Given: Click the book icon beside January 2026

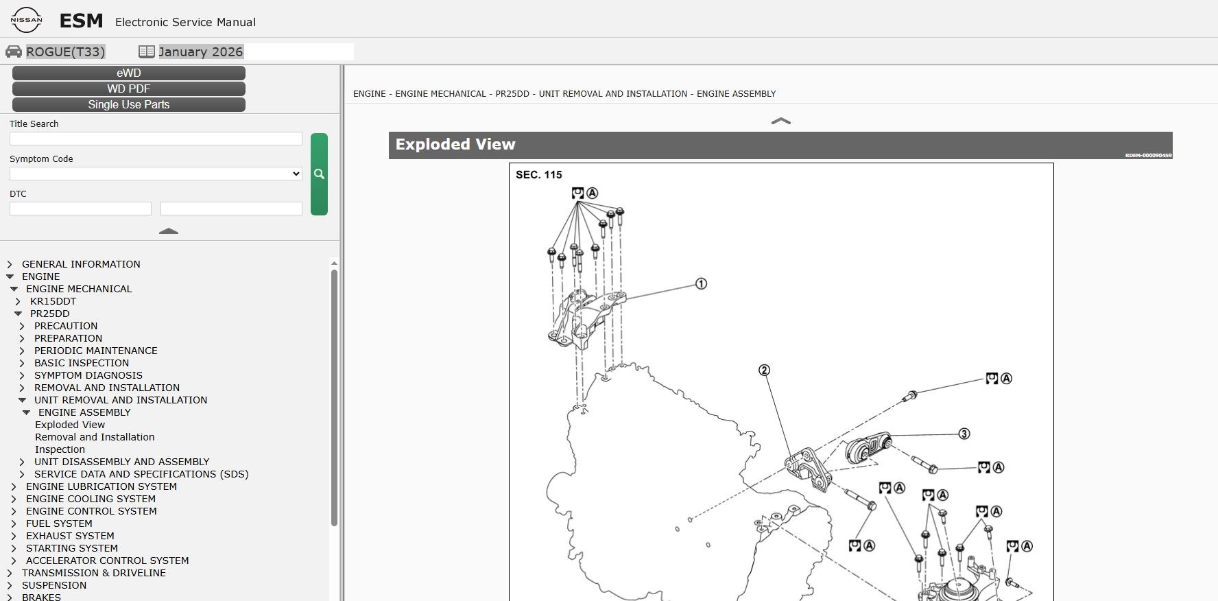Looking at the screenshot, I should [146, 51].
